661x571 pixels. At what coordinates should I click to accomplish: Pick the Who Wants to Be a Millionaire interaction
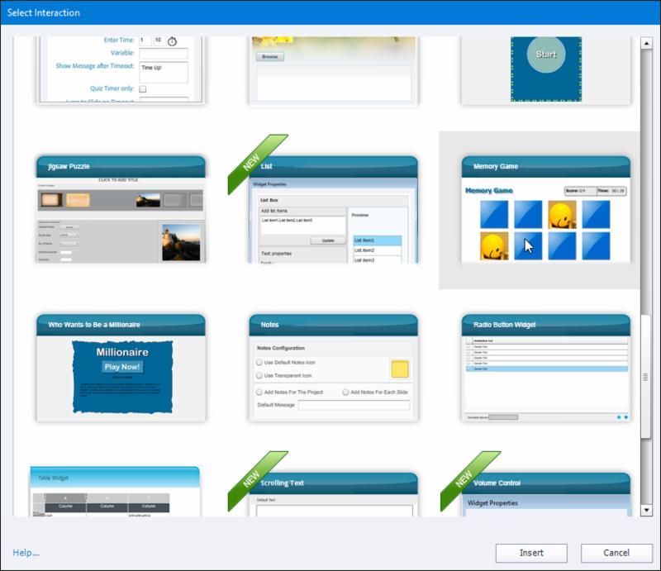pyautogui.click(x=121, y=368)
